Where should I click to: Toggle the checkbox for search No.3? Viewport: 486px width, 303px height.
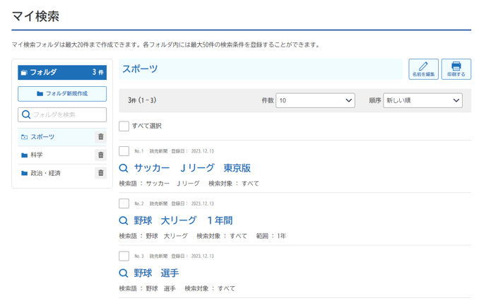124,256
